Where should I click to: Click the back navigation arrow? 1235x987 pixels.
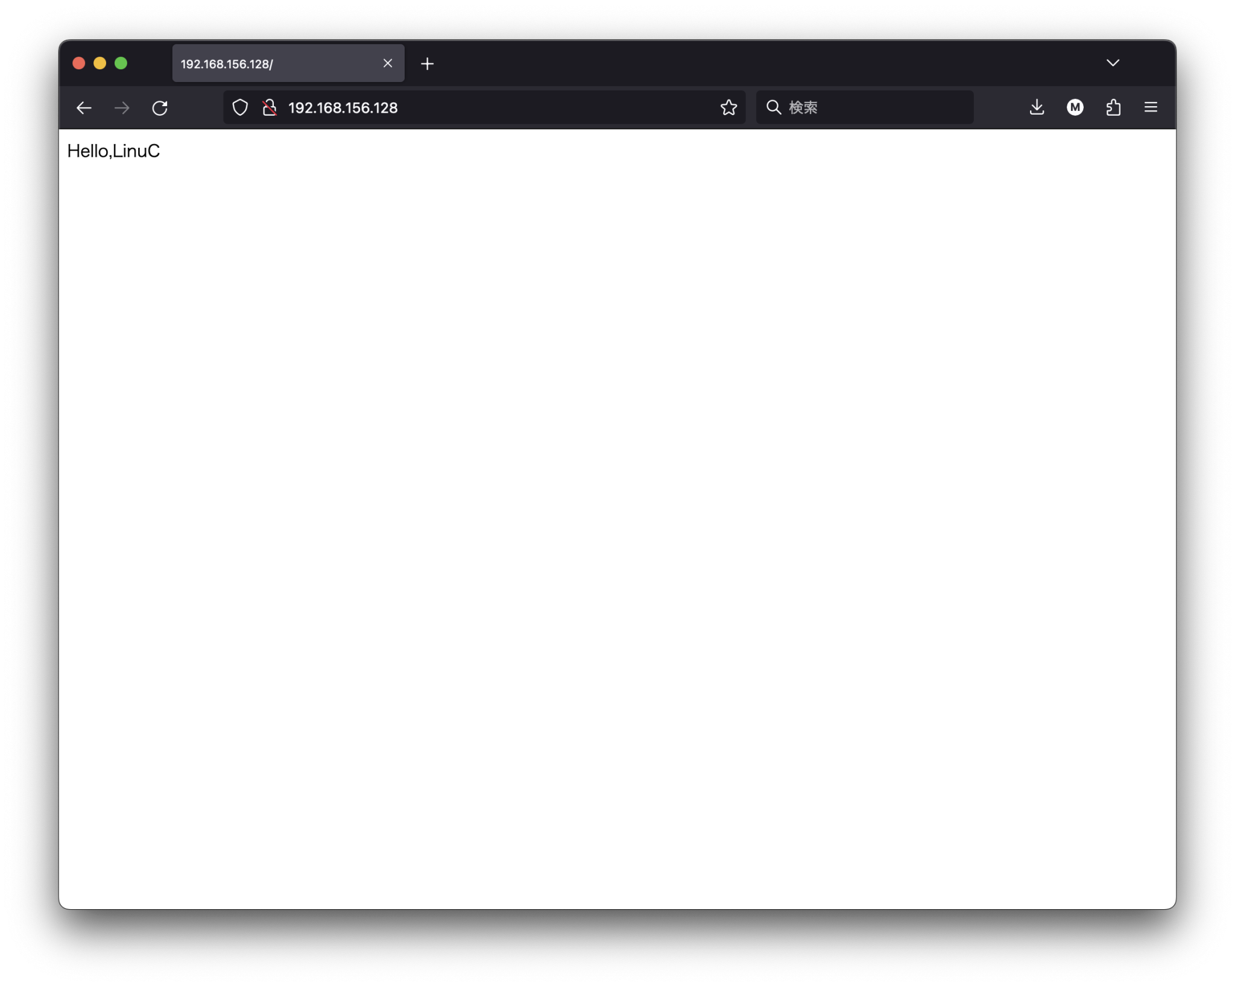tap(84, 107)
